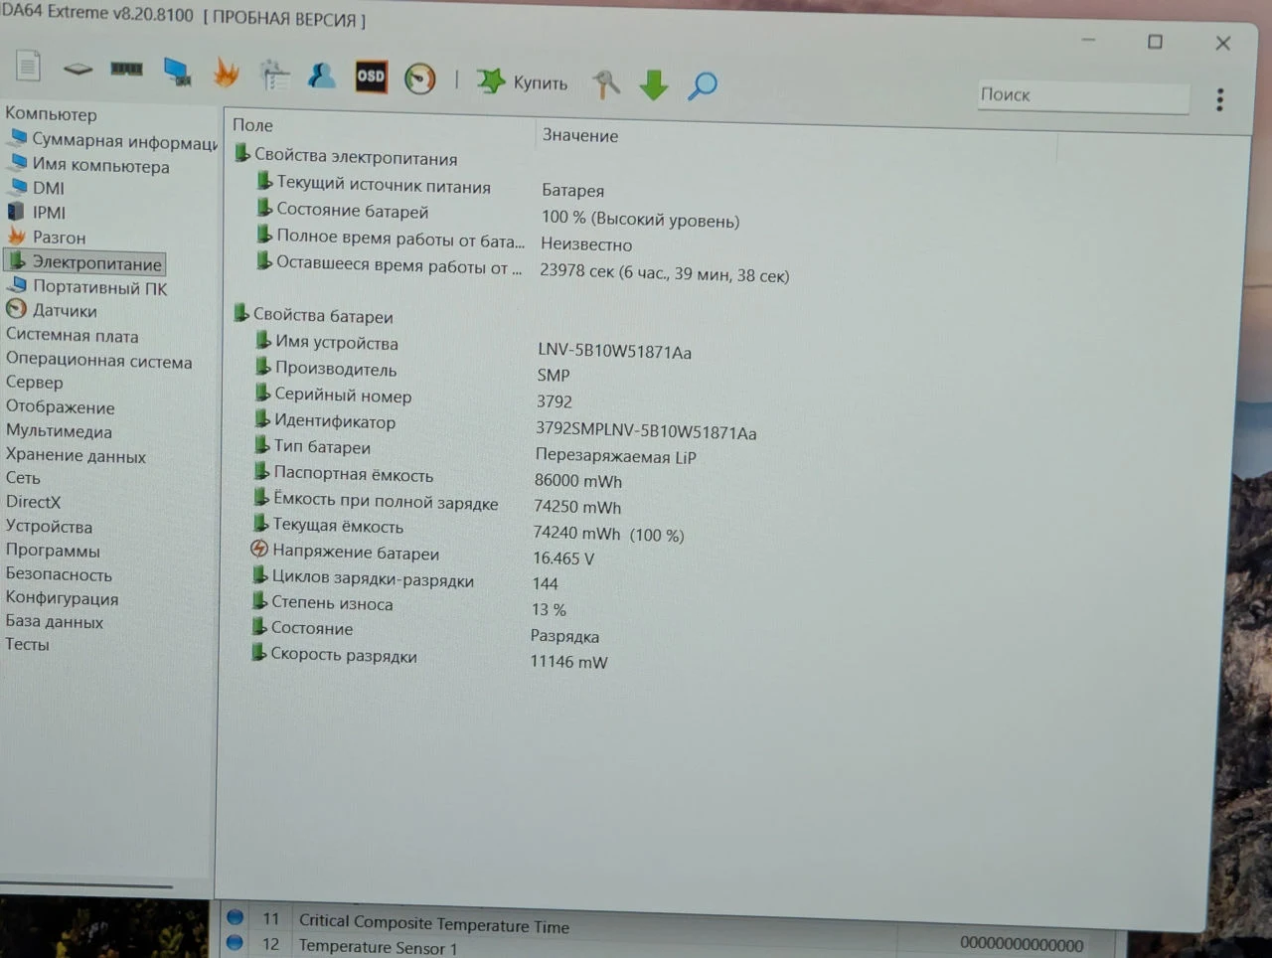Launch the disk benchmark toolbar icon
Image resolution: width=1272 pixels, height=958 pixels.
pyautogui.click(x=78, y=69)
